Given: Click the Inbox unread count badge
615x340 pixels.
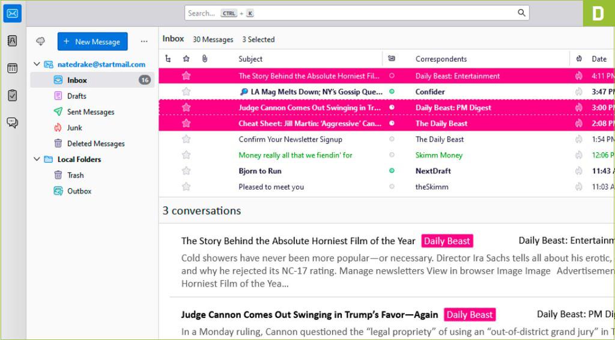Looking at the screenshot, I should coord(145,80).
